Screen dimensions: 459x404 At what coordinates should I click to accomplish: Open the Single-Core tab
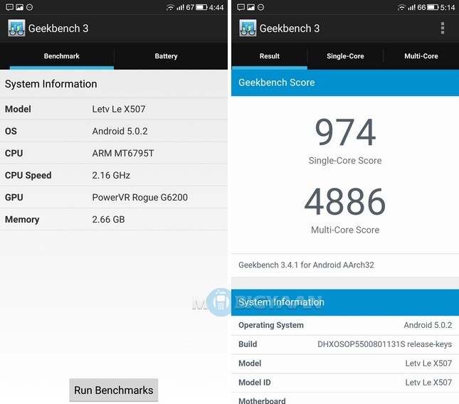tap(345, 56)
